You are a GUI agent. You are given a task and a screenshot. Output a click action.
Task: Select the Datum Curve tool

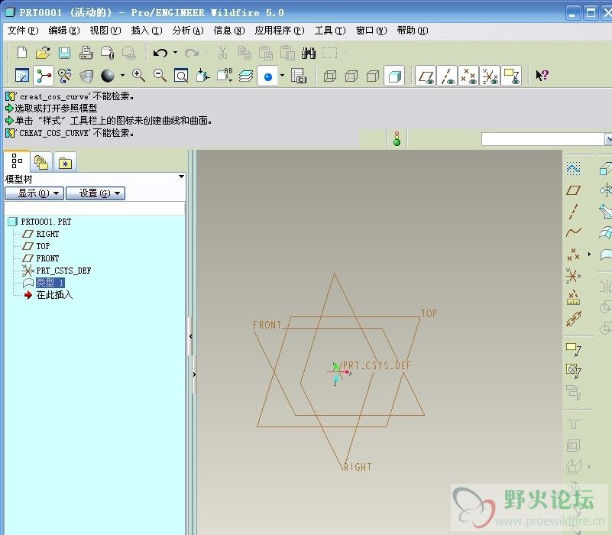point(573,232)
